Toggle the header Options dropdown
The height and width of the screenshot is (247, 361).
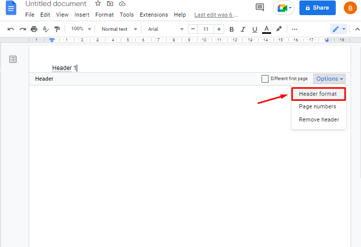coord(329,79)
